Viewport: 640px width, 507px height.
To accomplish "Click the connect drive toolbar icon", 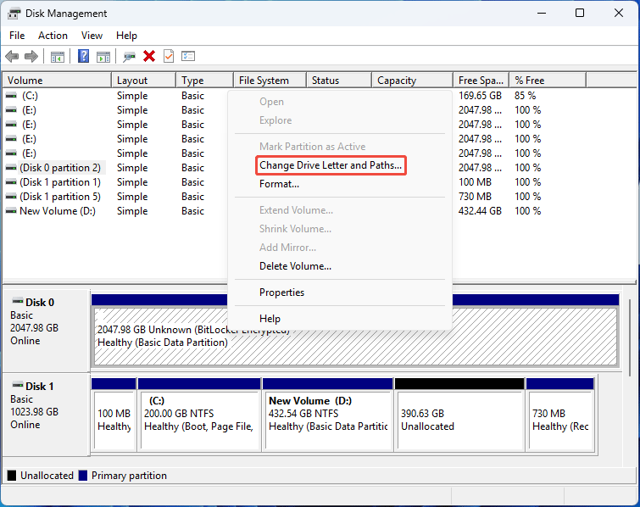I will 129,56.
